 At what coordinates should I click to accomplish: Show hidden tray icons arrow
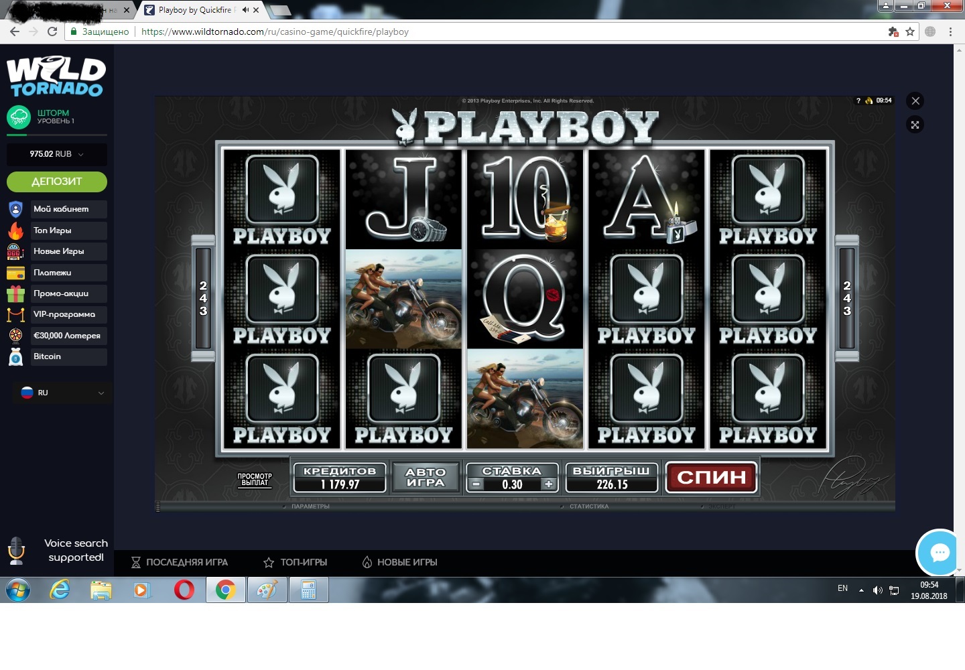point(861,590)
